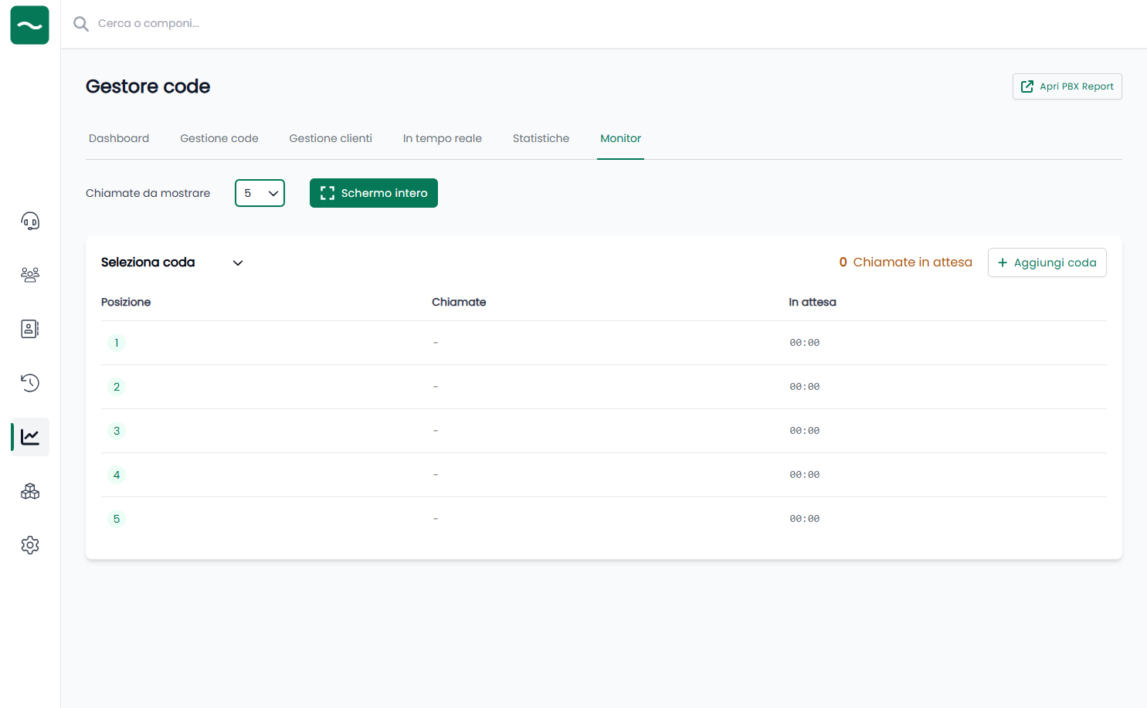1147x708 pixels.
Task: Expand the Chiamate da mostrare dropdown
Action: (x=260, y=193)
